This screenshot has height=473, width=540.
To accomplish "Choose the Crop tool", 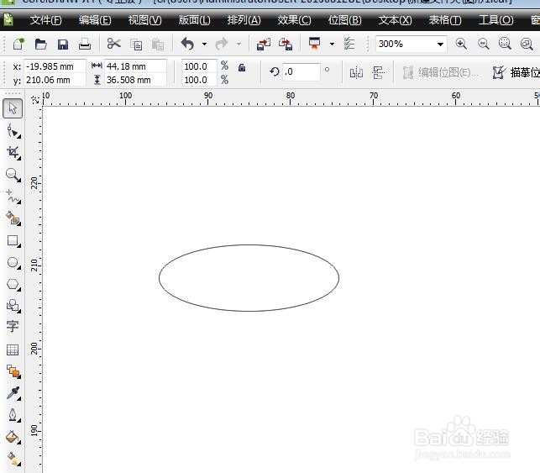I will click(x=13, y=153).
